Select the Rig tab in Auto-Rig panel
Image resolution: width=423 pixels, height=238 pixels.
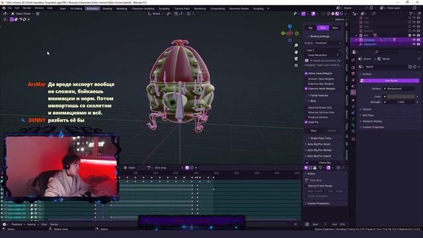[310, 28]
